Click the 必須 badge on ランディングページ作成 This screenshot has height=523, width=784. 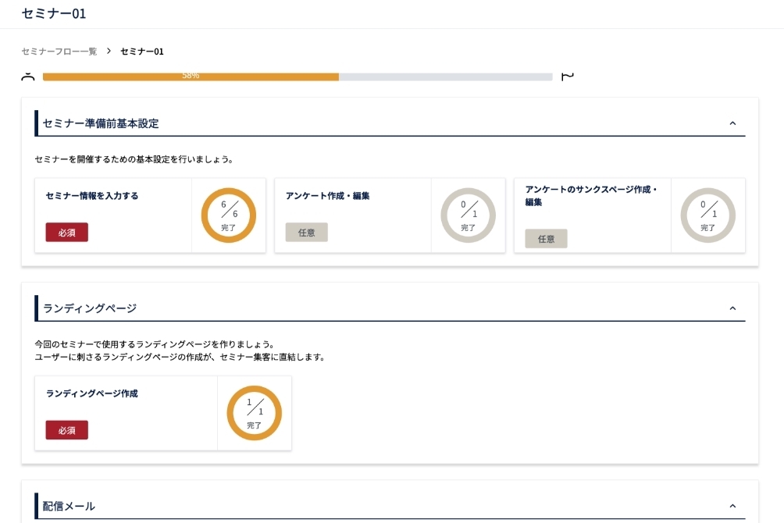66,430
